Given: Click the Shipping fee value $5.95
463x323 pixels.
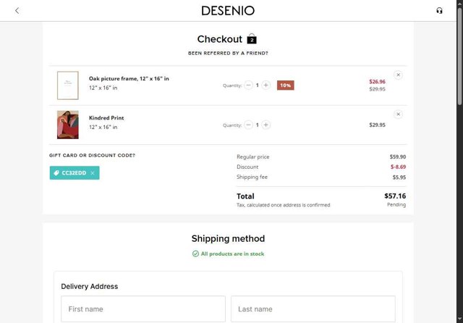Looking at the screenshot, I should tap(399, 177).
